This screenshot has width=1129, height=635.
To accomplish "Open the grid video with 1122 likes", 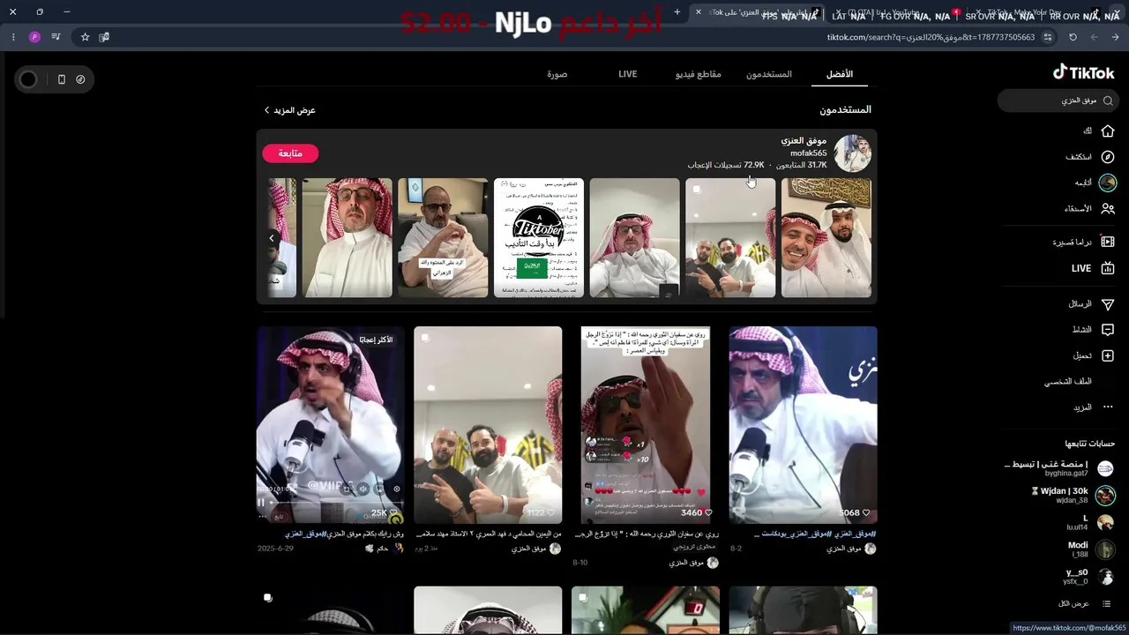I will pos(488,425).
